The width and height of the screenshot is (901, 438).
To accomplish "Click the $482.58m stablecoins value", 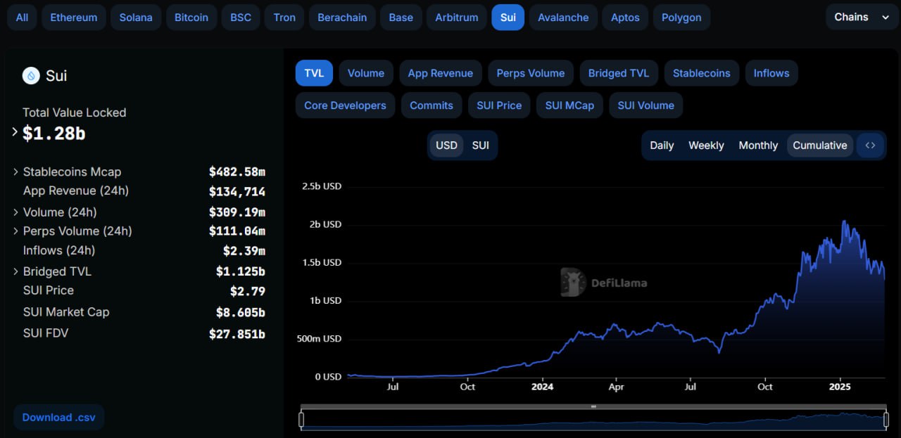I will tap(237, 172).
